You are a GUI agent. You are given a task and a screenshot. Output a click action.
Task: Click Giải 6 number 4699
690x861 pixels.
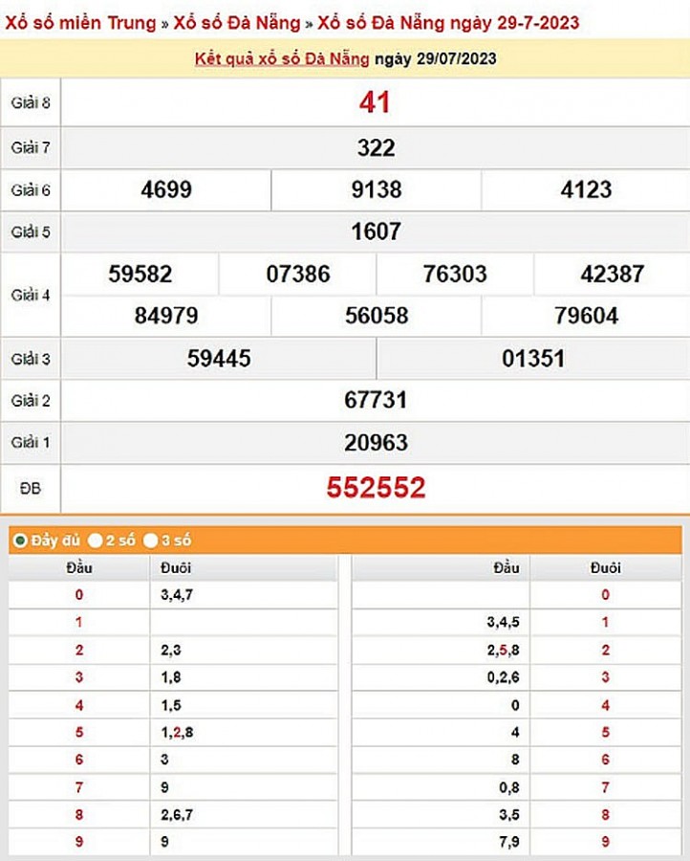pyautogui.click(x=166, y=189)
